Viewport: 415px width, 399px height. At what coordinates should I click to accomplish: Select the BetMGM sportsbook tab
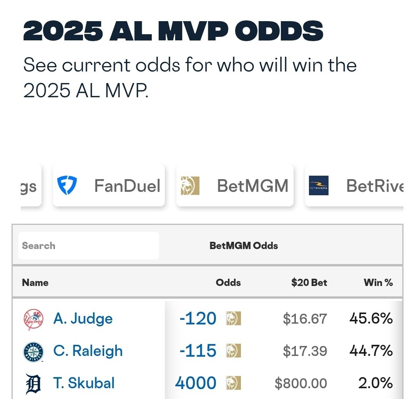point(235,185)
